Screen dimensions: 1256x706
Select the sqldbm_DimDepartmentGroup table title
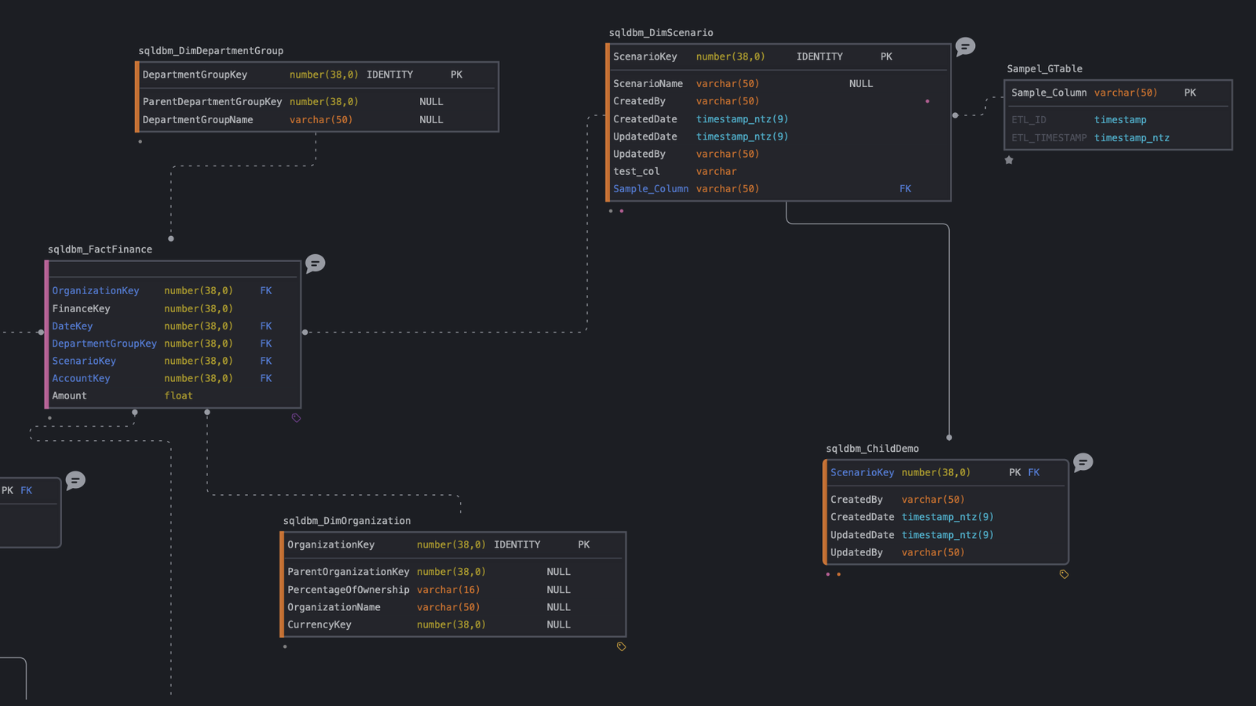click(211, 51)
